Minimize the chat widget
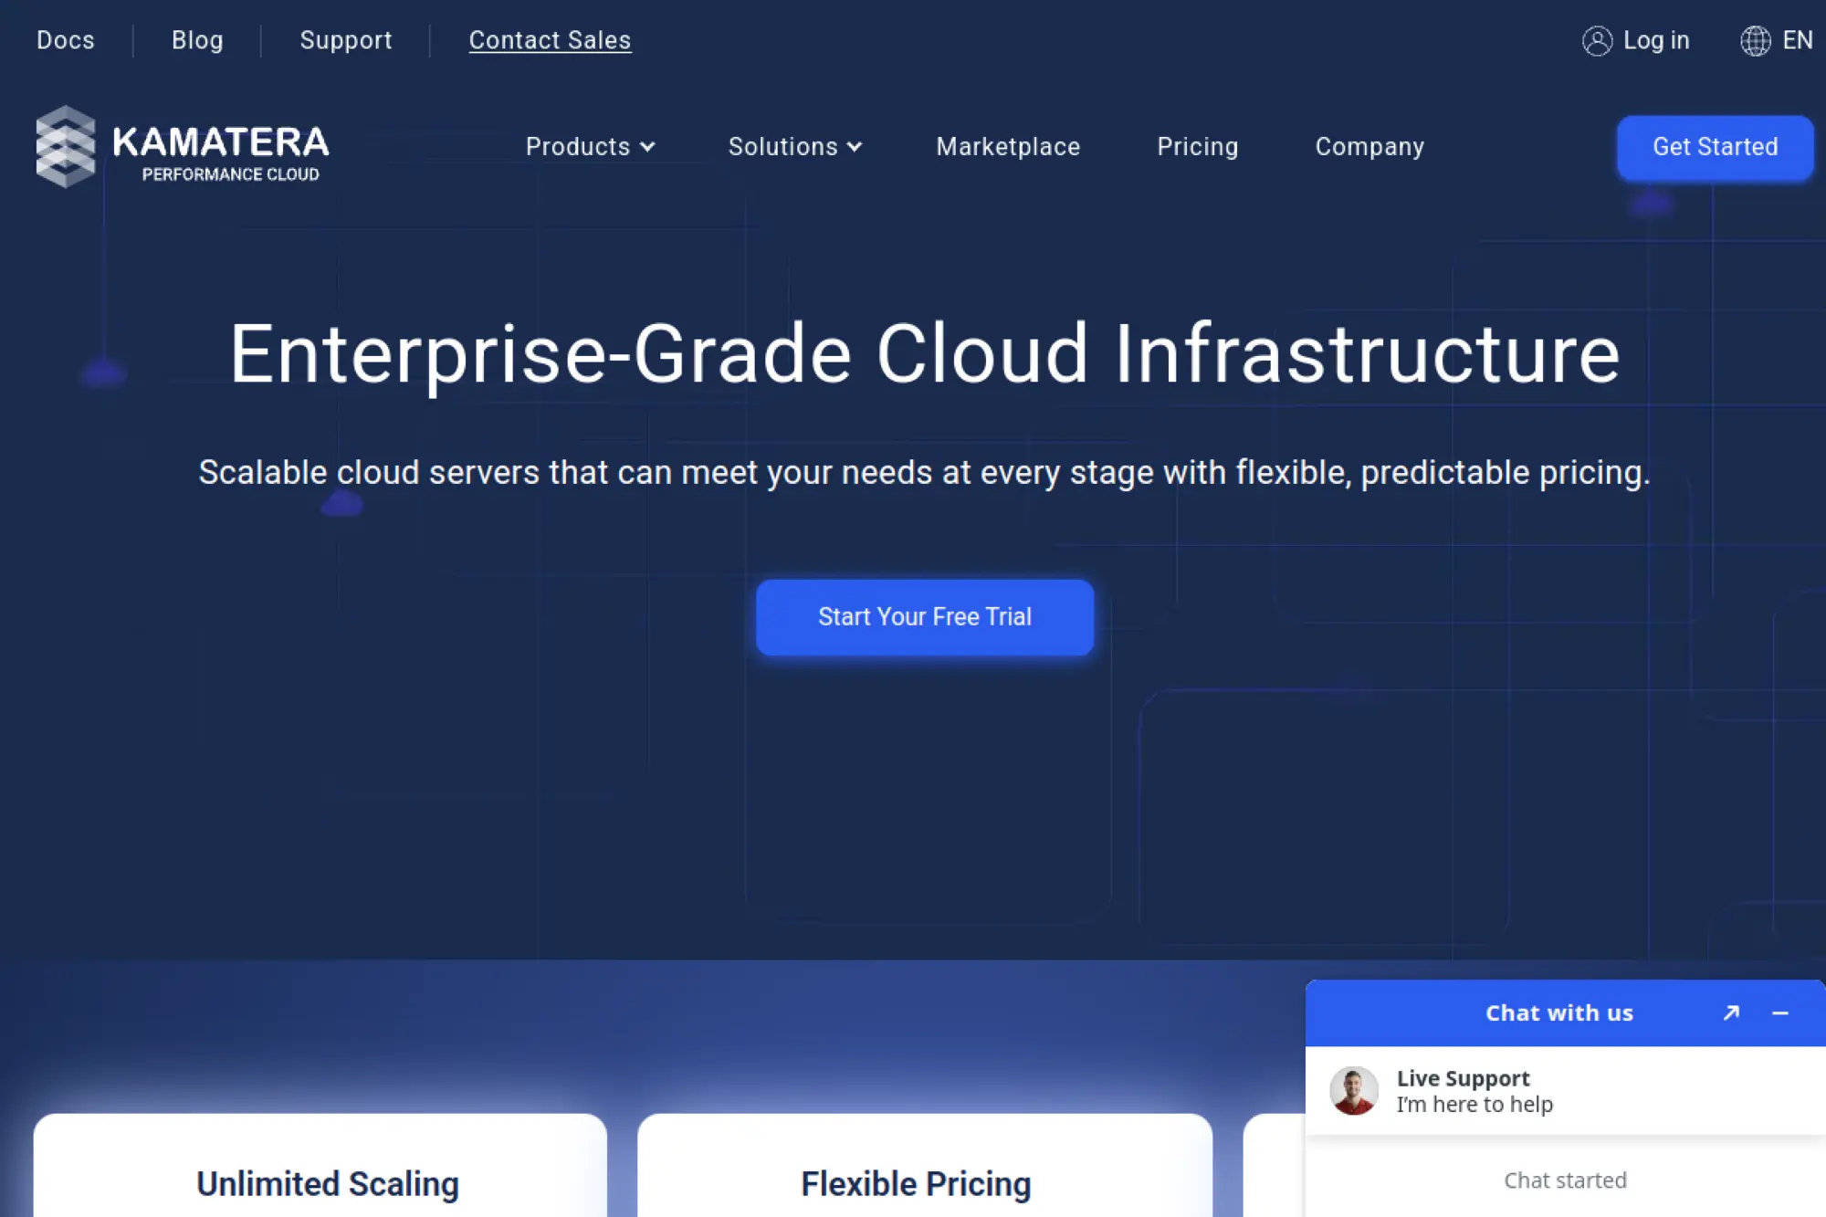1826x1217 pixels. click(x=1780, y=1012)
